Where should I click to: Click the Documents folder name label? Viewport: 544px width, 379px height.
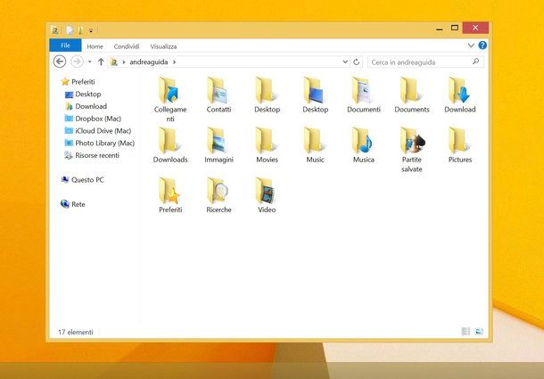pyautogui.click(x=412, y=110)
